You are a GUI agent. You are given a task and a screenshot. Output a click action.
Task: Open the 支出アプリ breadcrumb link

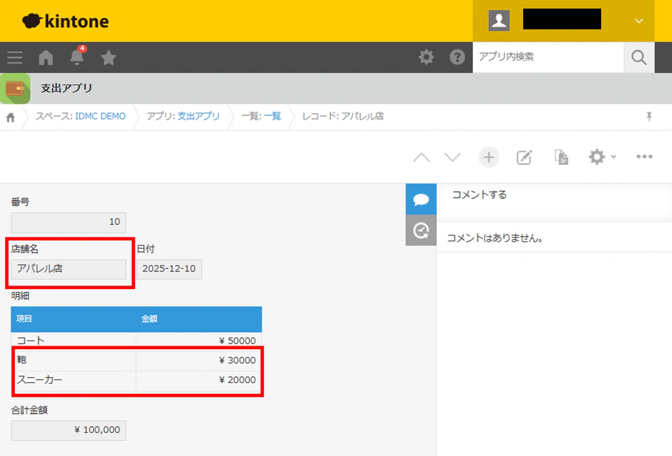click(x=198, y=116)
